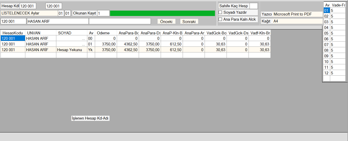348x141 pixels.
Task: Click the Odeme column header
Action: [x=106, y=33]
